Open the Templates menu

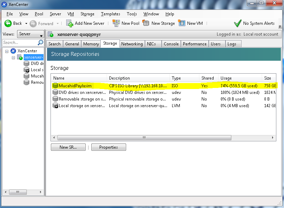110,14
